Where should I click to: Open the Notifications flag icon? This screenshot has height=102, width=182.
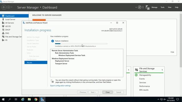click(x=147, y=8)
